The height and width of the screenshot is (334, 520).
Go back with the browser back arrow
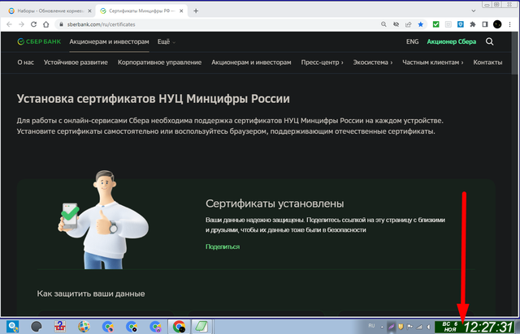pyautogui.click(x=9, y=24)
